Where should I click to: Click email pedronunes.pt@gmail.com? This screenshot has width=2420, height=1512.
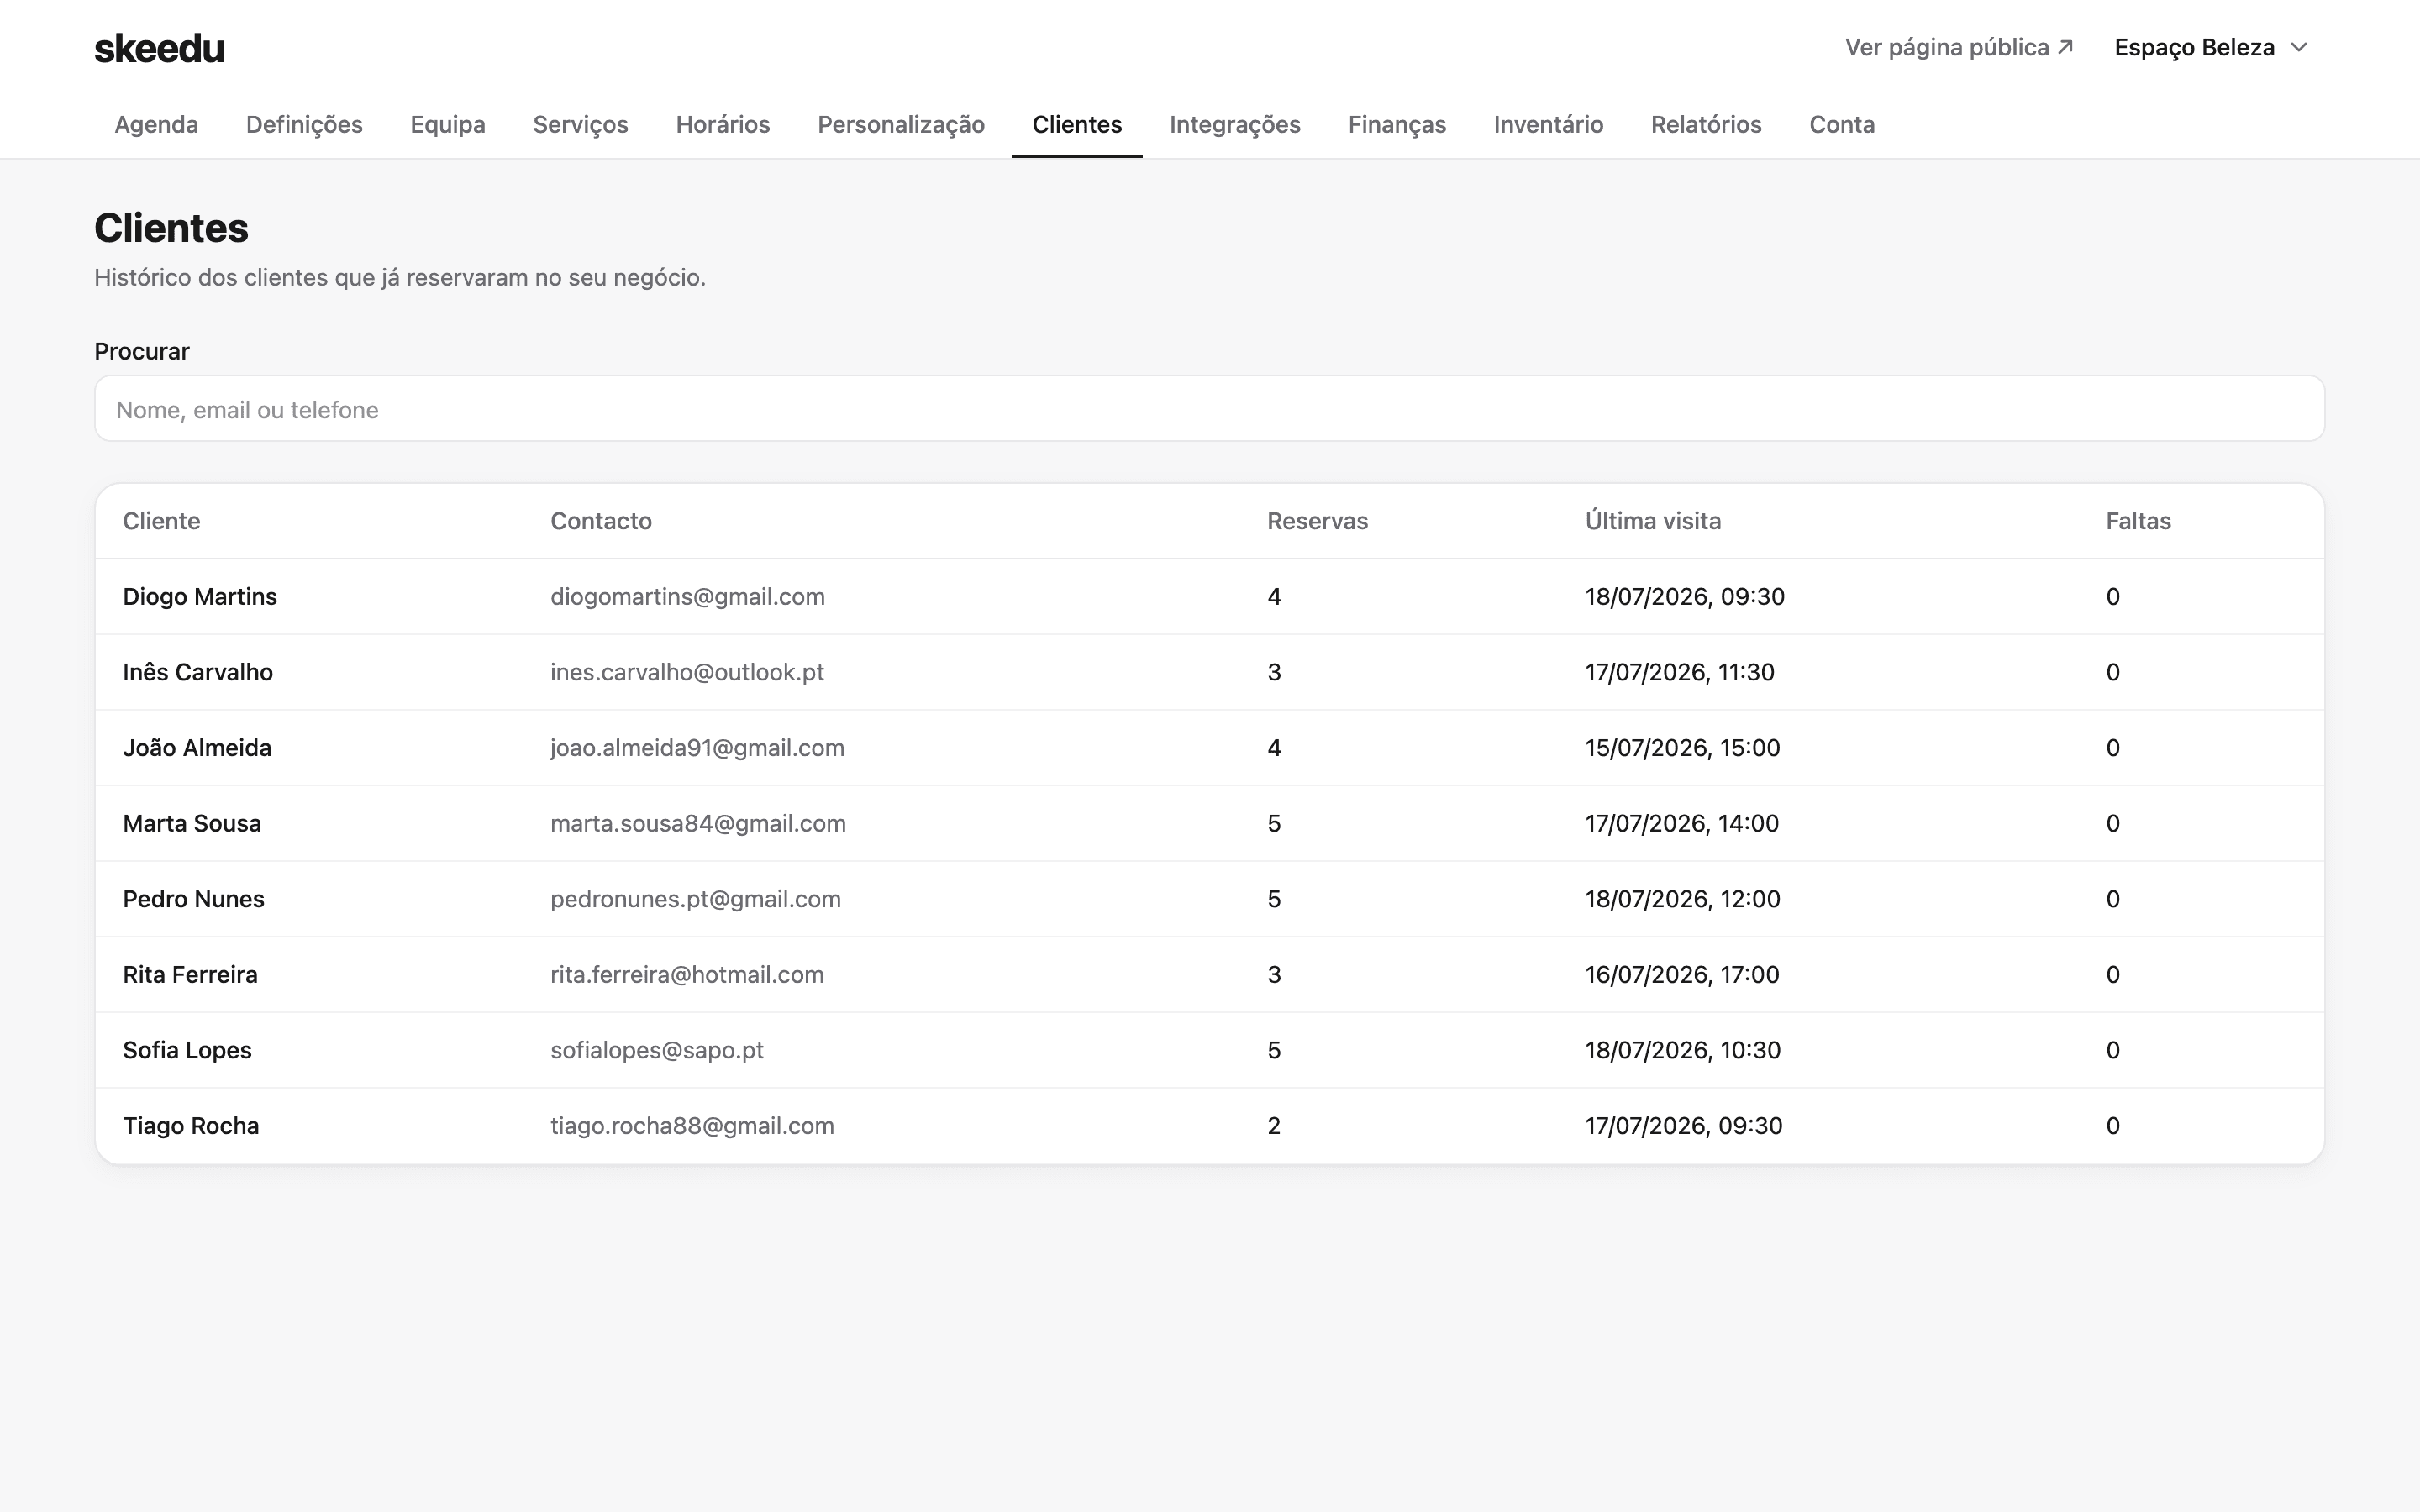[x=696, y=899]
